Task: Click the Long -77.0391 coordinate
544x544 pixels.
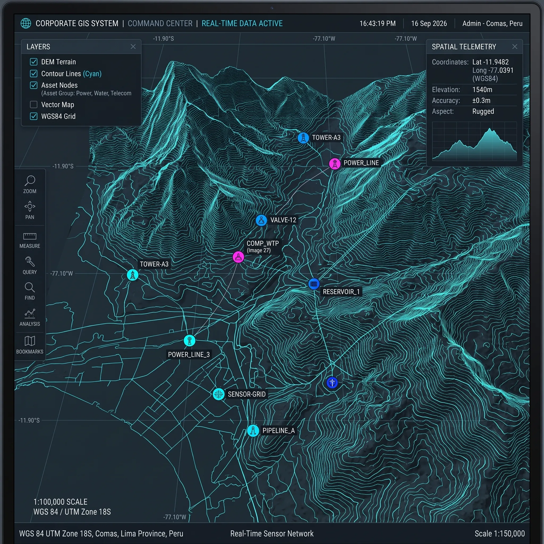Action: pyautogui.click(x=493, y=70)
